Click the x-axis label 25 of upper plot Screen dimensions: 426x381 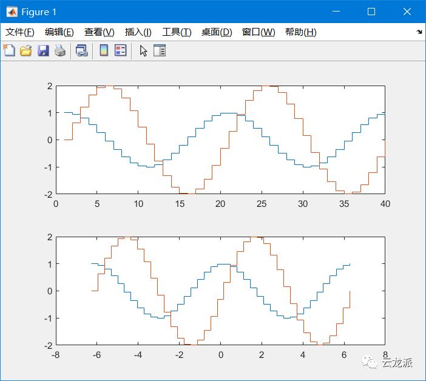(x=262, y=204)
